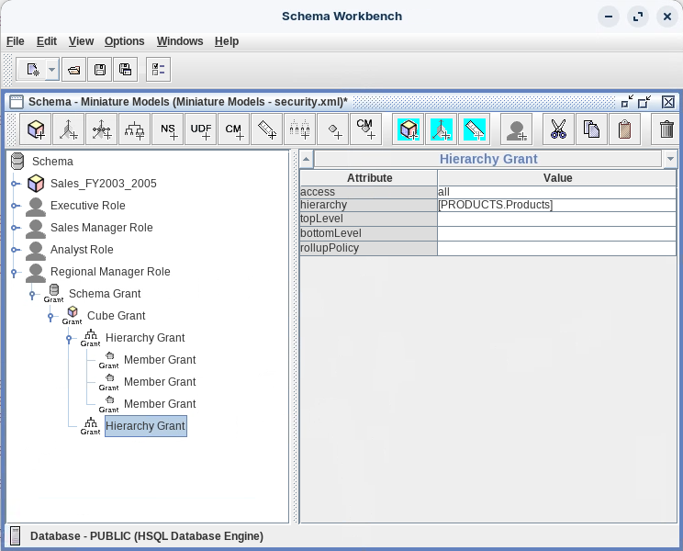683x551 pixels.
Task: Click the topLevel value field
Action: tap(556, 219)
